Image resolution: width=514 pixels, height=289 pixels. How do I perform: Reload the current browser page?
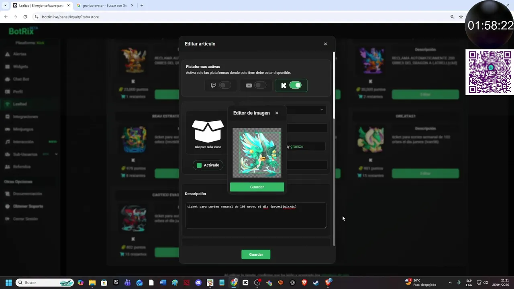(25, 17)
